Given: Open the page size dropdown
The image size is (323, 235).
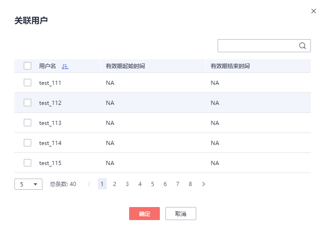Looking at the screenshot, I should pyautogui.click(x=28, y=184).
